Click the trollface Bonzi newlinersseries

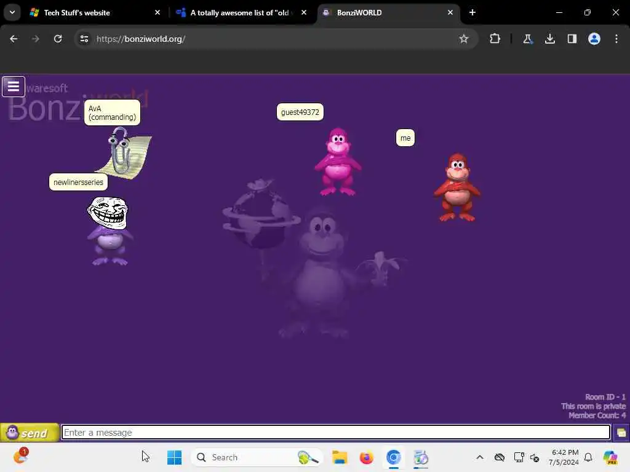[x=110, y=231]
